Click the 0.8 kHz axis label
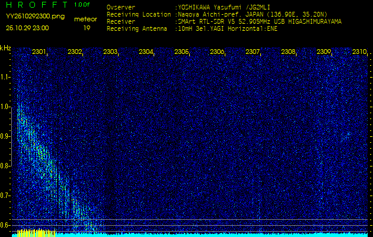Image resolution: width=373 pixels, height=237 pixels. [x=5, y=166]
